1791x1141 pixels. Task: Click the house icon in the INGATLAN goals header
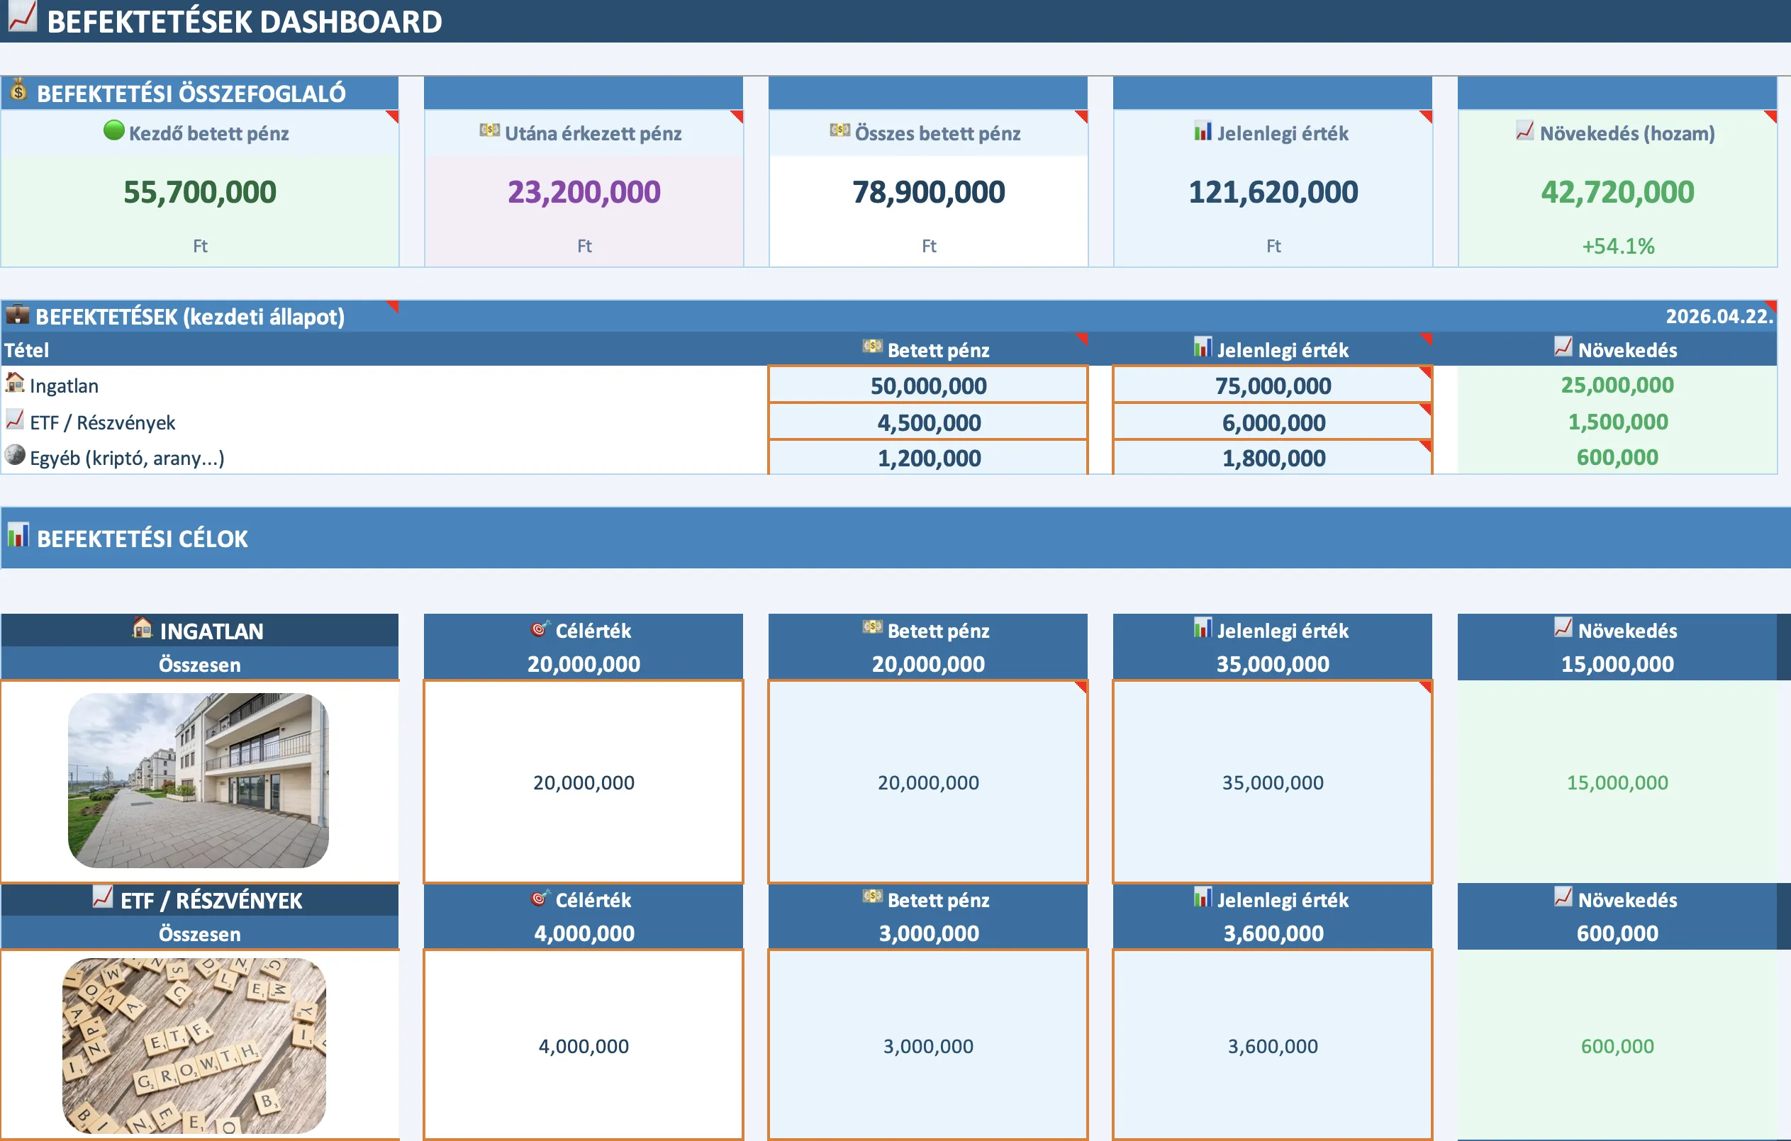[x=141, y=629]
